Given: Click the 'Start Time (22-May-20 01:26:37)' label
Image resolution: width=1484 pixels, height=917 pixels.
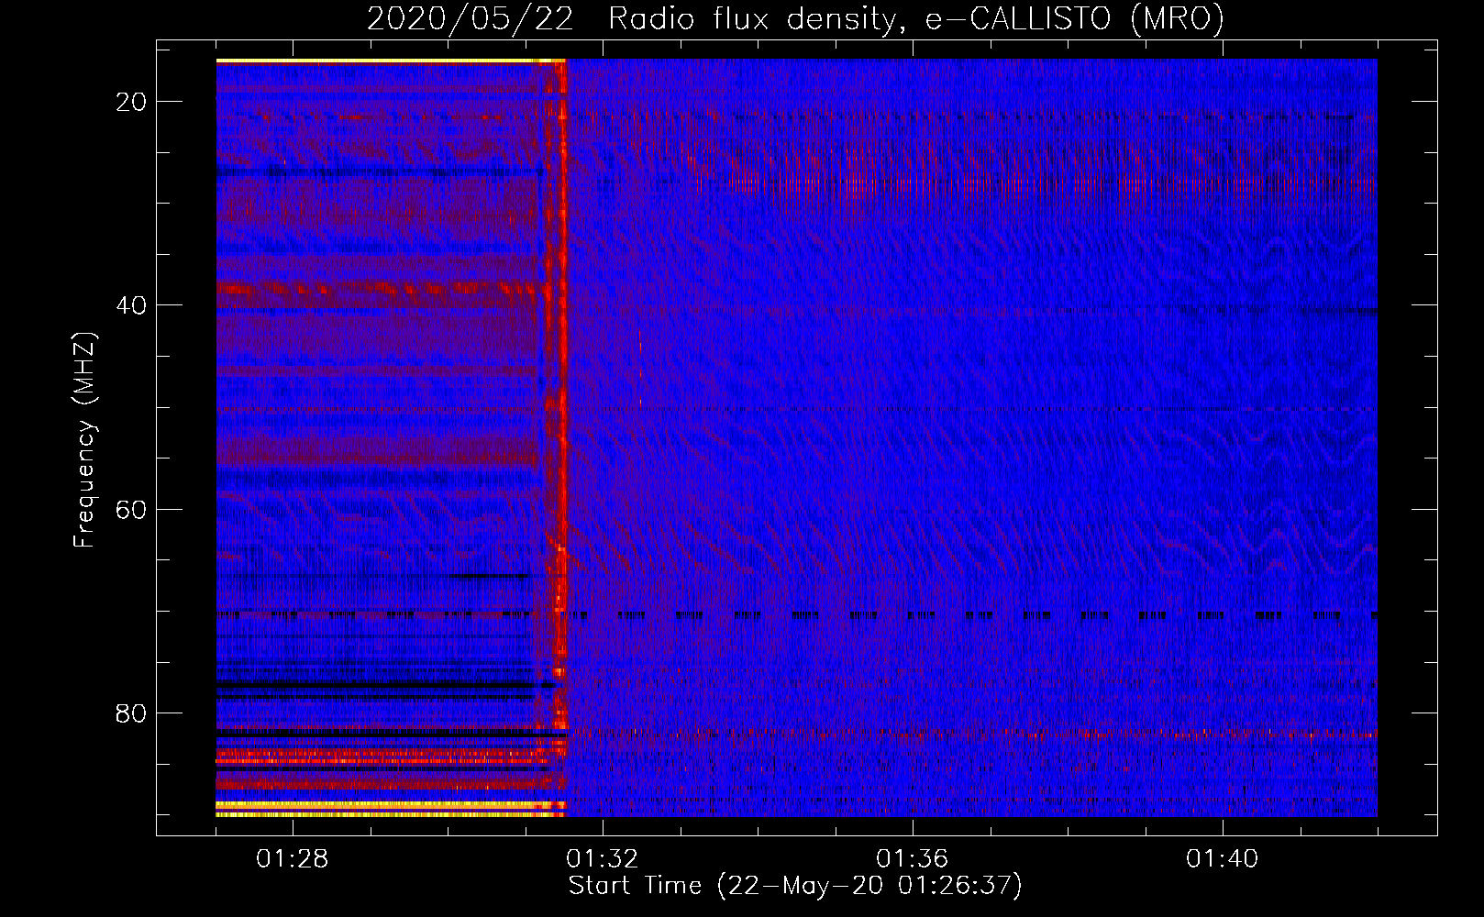Looking at the screenshot, I should pos(795,886).
